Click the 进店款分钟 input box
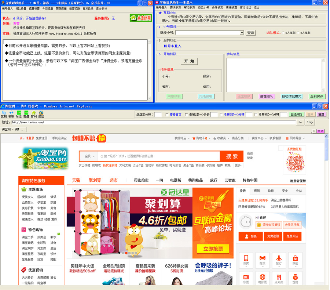The width and height of the screenshot is (330, 290). click(x=158, y=115)
